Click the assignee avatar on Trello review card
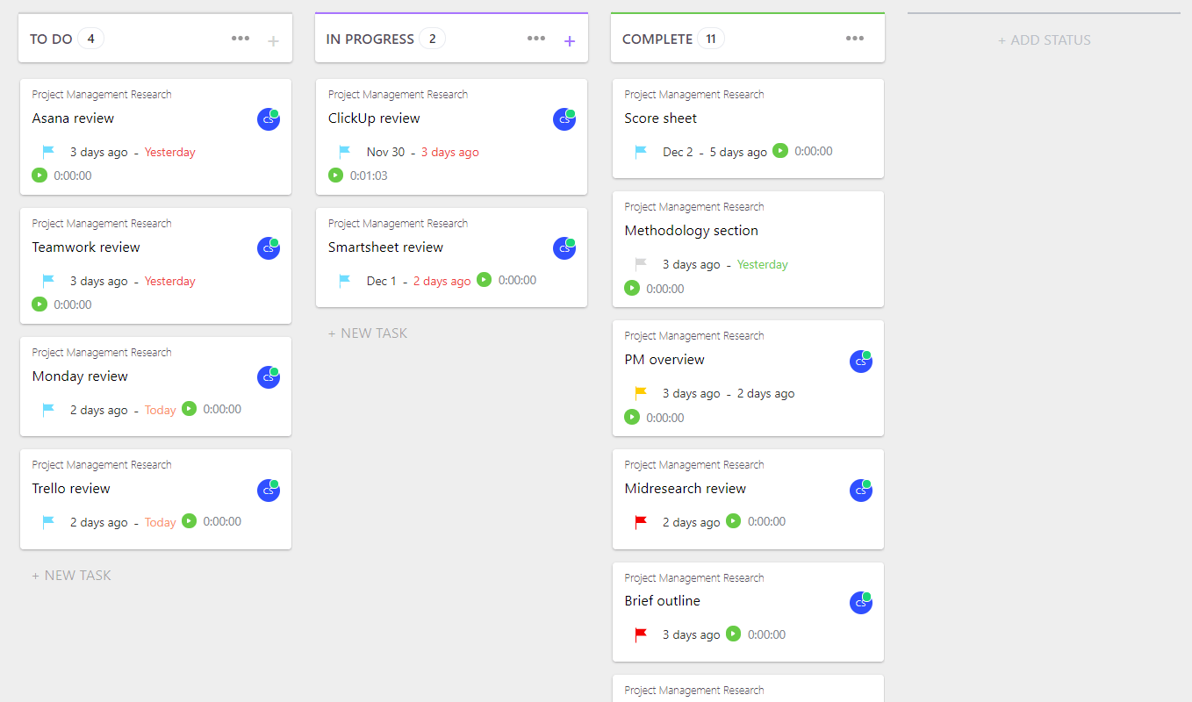The width and height of the screenshot is (1192, 702). (269, 490)
